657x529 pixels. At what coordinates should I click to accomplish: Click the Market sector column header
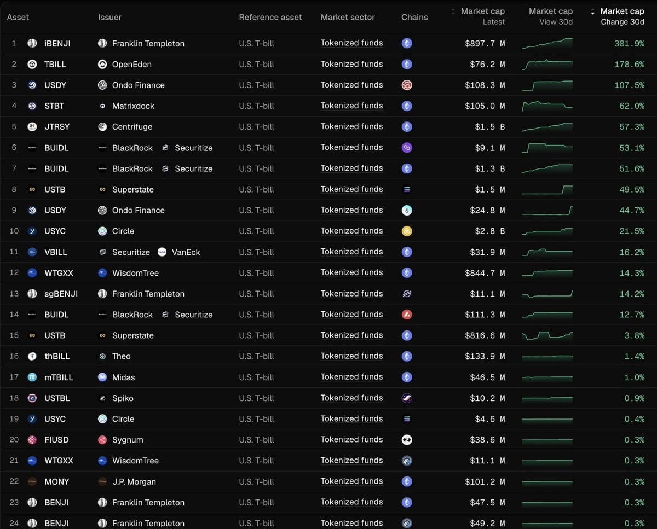(348, 17)
